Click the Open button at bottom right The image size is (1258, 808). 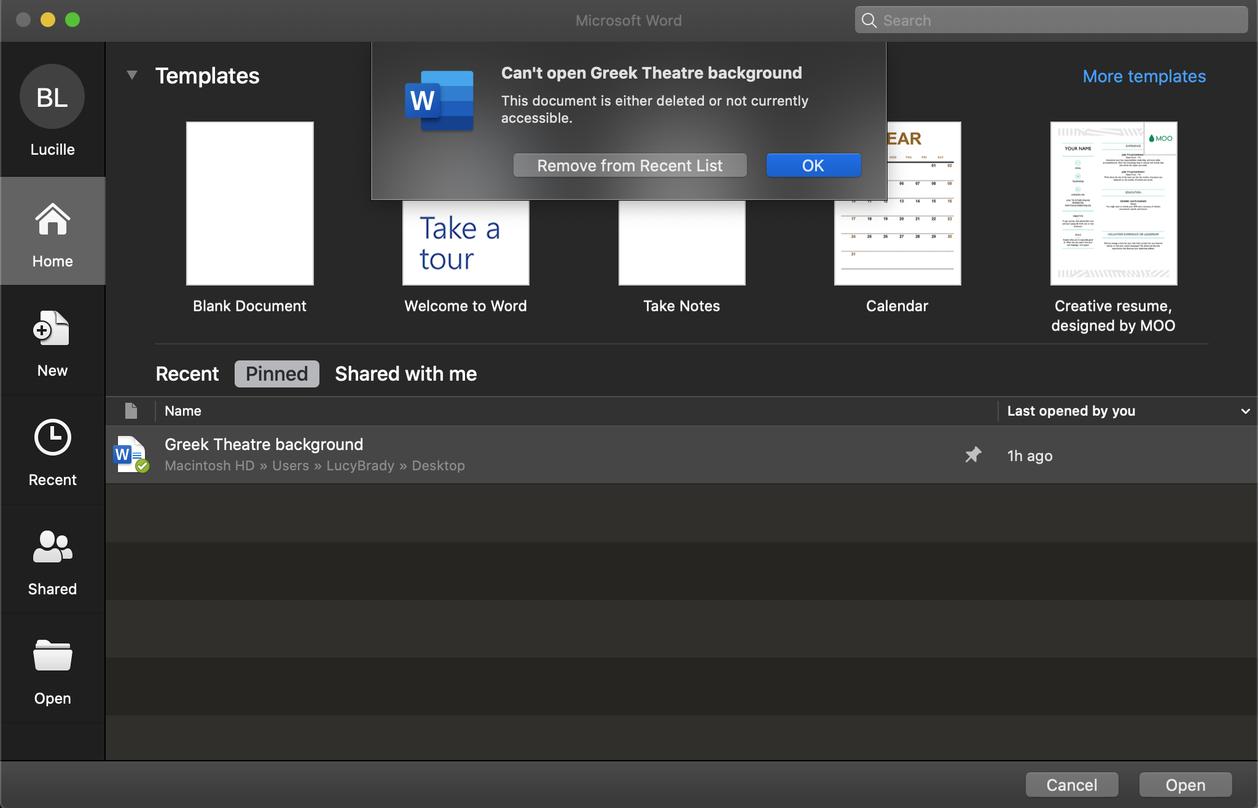[x=1186, y=785]
